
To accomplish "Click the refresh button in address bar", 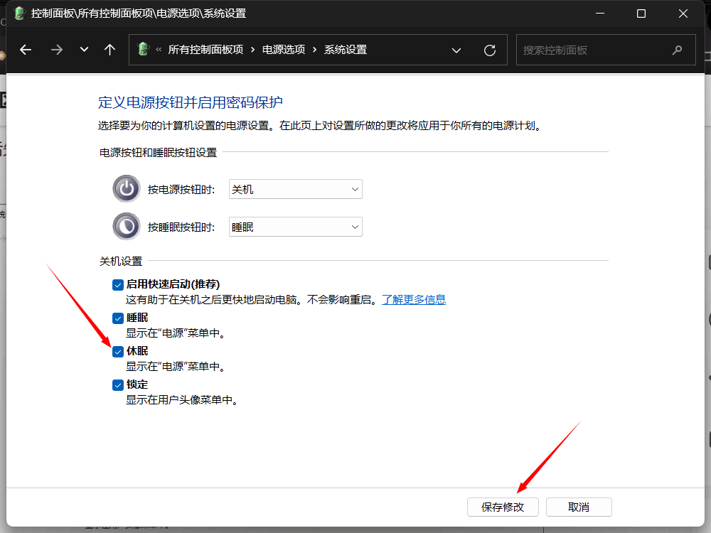I will click(489, 50).
